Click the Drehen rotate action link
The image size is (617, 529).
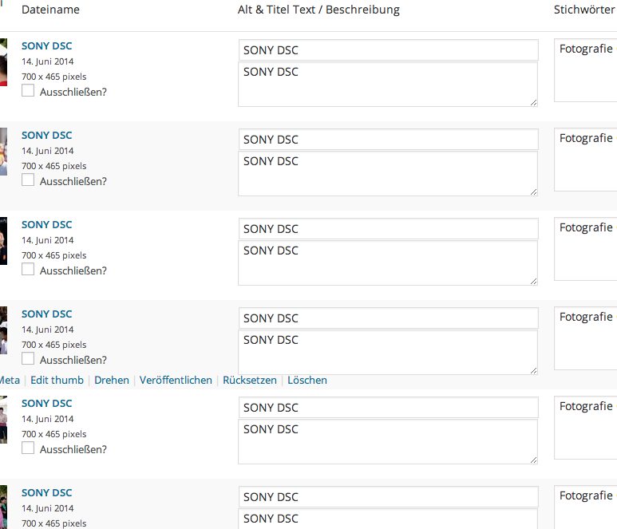[111, 381]
